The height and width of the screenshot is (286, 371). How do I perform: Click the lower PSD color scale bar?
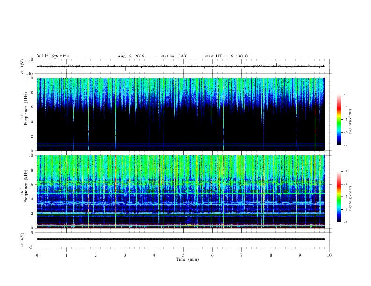click(339, 197)
